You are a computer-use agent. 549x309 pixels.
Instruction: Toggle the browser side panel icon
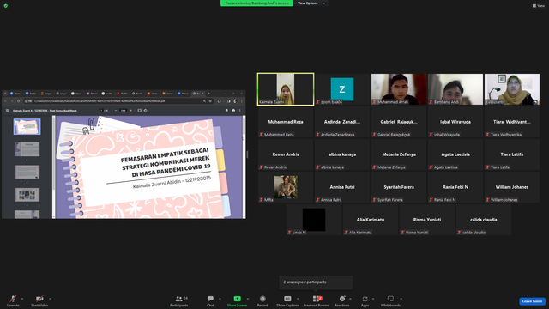click(229, 101)
